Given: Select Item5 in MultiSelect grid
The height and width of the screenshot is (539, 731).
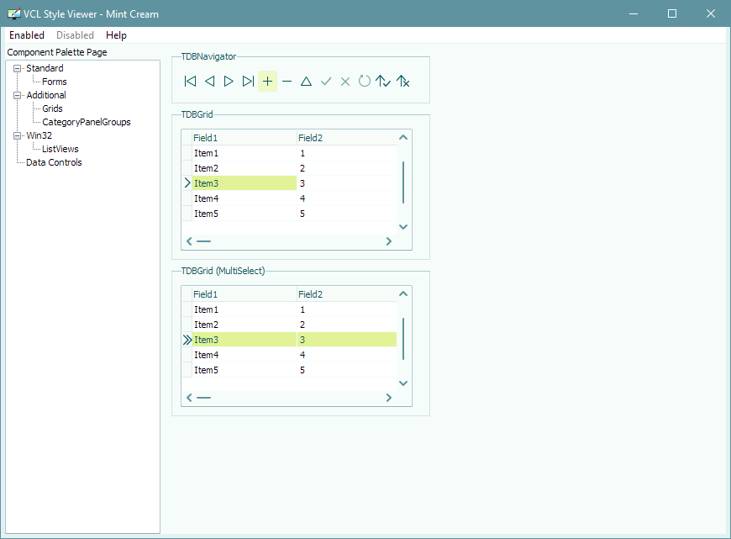Looking at the screenshot, I should tap(245, 370).
